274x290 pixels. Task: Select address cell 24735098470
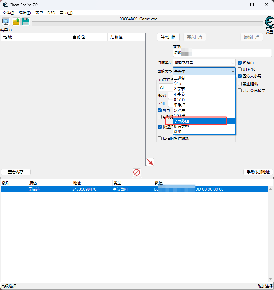pos(84,189)
